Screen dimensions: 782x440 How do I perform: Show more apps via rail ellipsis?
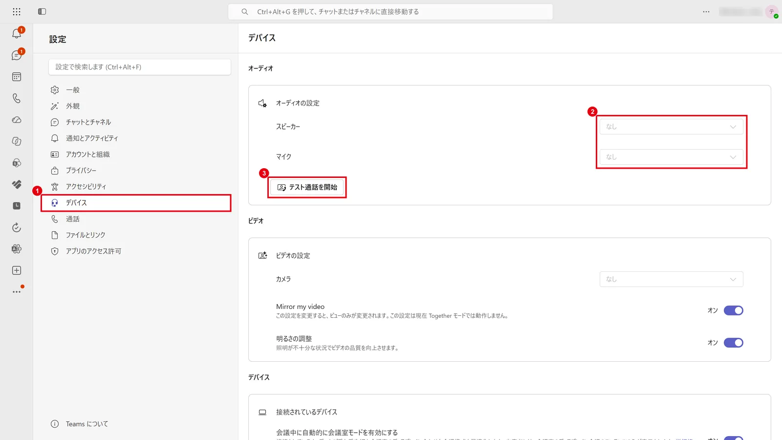click(17, 292)
